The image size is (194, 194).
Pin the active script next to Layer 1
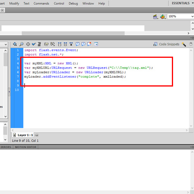tap(36, 135)
